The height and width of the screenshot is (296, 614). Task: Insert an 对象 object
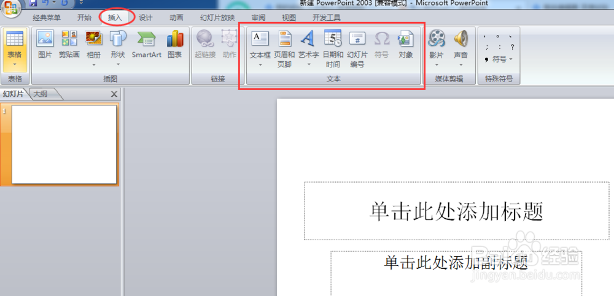tap(406, 44)
